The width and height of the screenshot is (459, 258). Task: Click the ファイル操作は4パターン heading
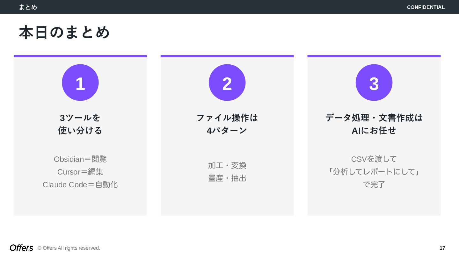pyautogui.click(x=227, y=124)
